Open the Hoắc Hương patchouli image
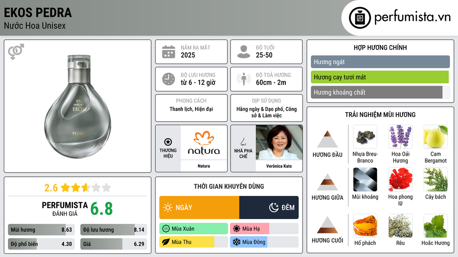The image size is (458, 257). 436,226
